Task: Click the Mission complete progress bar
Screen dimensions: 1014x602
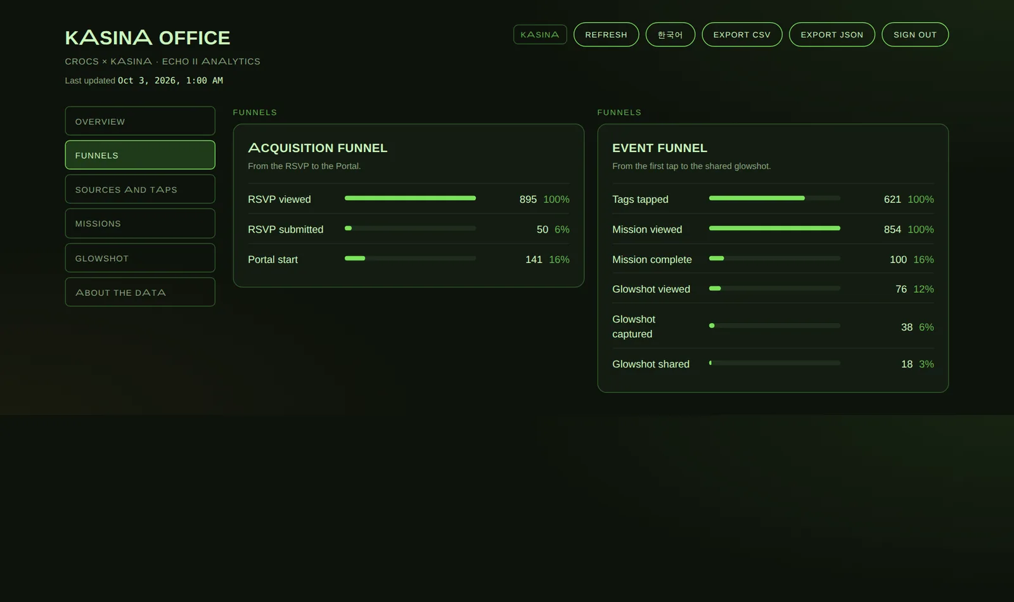Action: pos(774,259)
